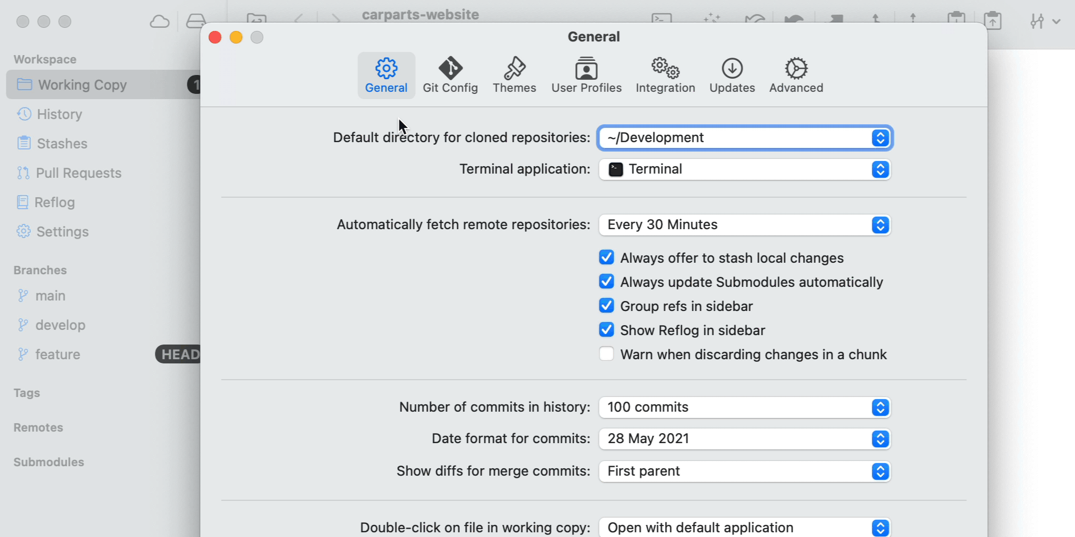
Task: Expand the automatic fetch interval dropdown
Action: pos(744,225)
